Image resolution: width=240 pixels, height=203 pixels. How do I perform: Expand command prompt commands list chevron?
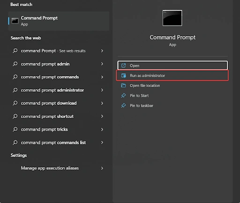tap(102, 142)
